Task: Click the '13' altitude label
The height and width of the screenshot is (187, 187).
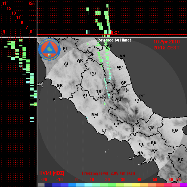Action: (14, 13)
